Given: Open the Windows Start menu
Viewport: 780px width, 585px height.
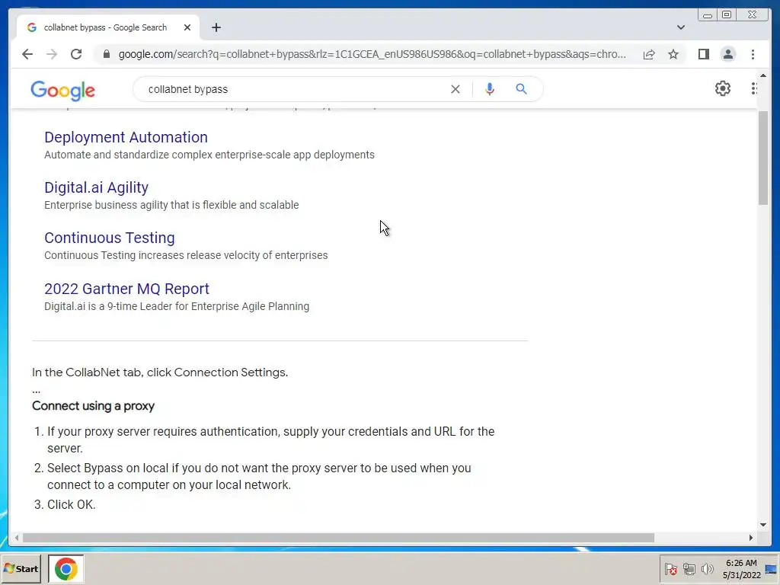Looking at the screenshot, I should point(21,568).
